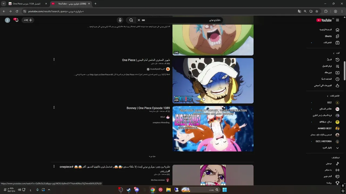This screenshot has width=346, height=194.
Task: Open the Liked videos thumbs-up icon
Action: [337, 85]
